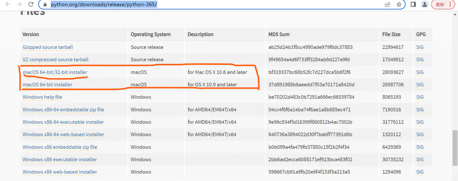Click the Description column header
Image resolution: width=458 pixels, height=181 pixels.
(200, 34)
